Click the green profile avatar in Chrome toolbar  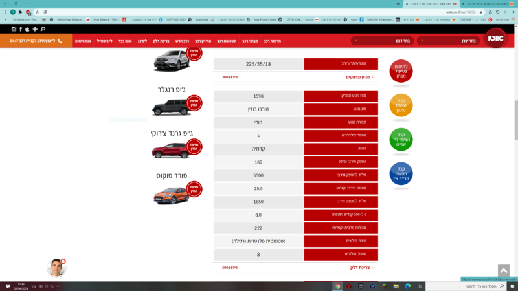[13, 12]
